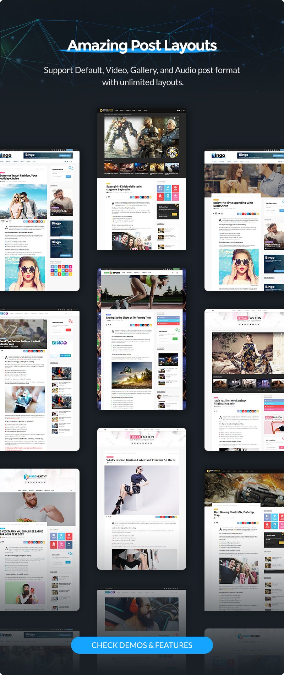Select Home in the Bingo Sport menu
Image resolution: width=284 pixels, height=675 pixels.
coord(124,272)
